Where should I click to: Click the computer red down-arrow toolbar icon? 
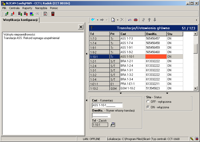[x=13, y=14]
